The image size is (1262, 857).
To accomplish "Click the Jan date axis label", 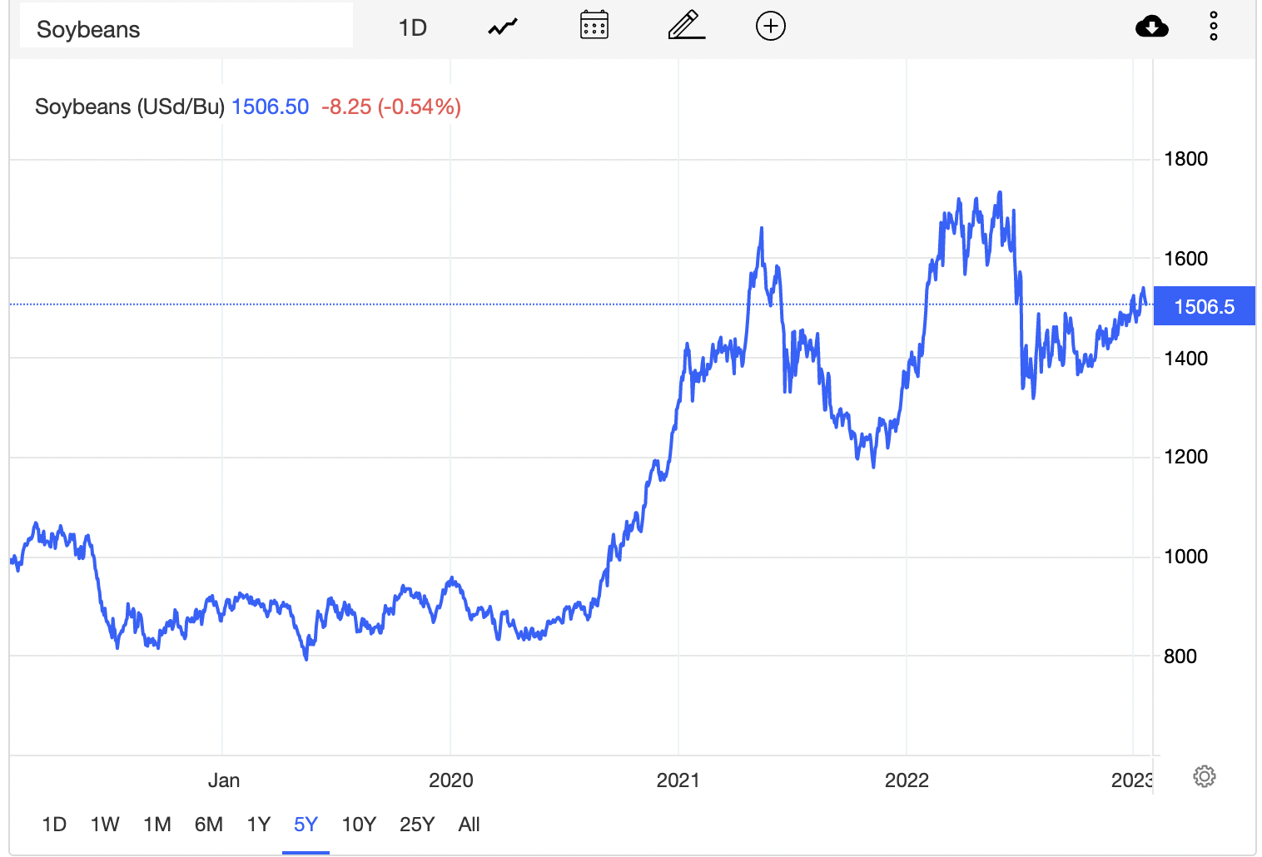I will click(224, 780).
